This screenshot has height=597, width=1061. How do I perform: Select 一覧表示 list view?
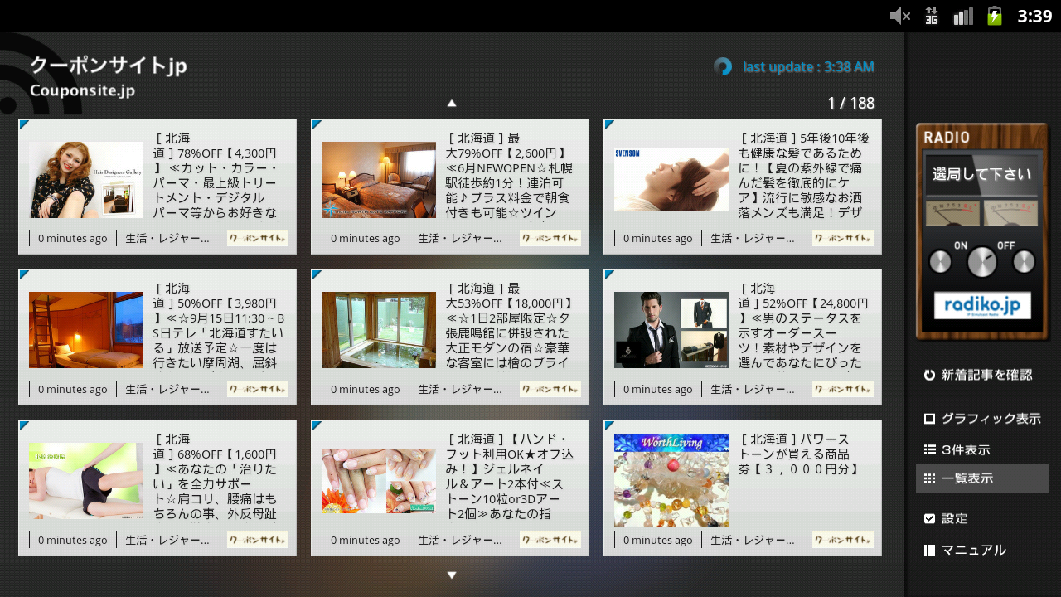coord(982,478)
